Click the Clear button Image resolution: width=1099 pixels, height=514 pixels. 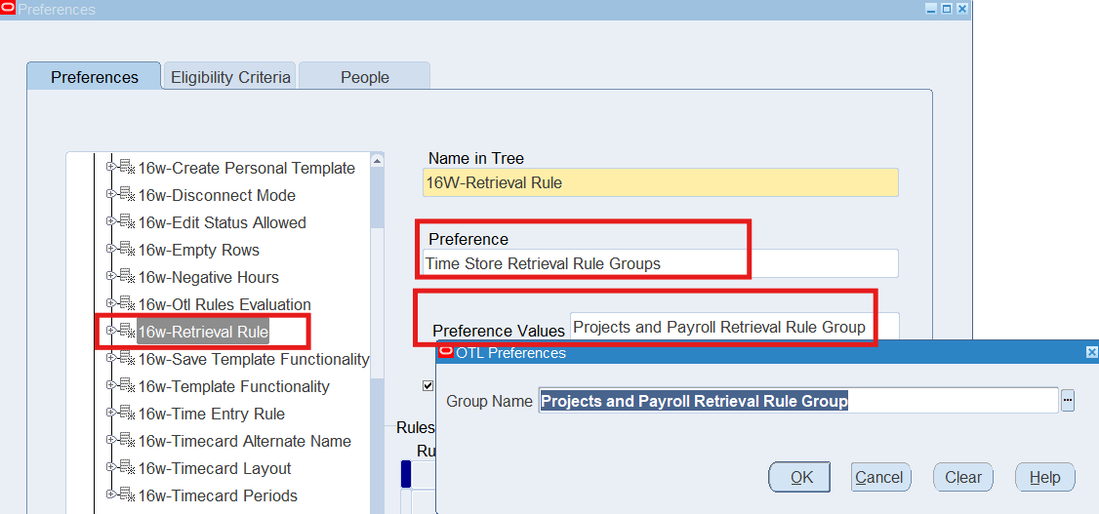tap(962, 477)
